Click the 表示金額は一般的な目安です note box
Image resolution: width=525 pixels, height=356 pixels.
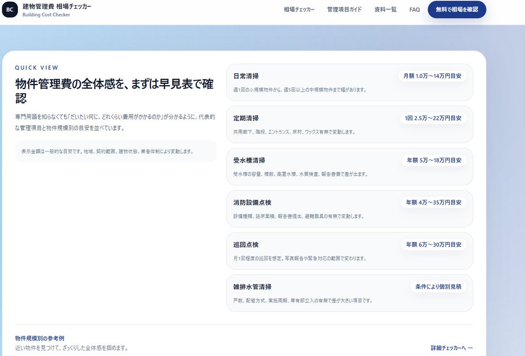click(115, 152)
